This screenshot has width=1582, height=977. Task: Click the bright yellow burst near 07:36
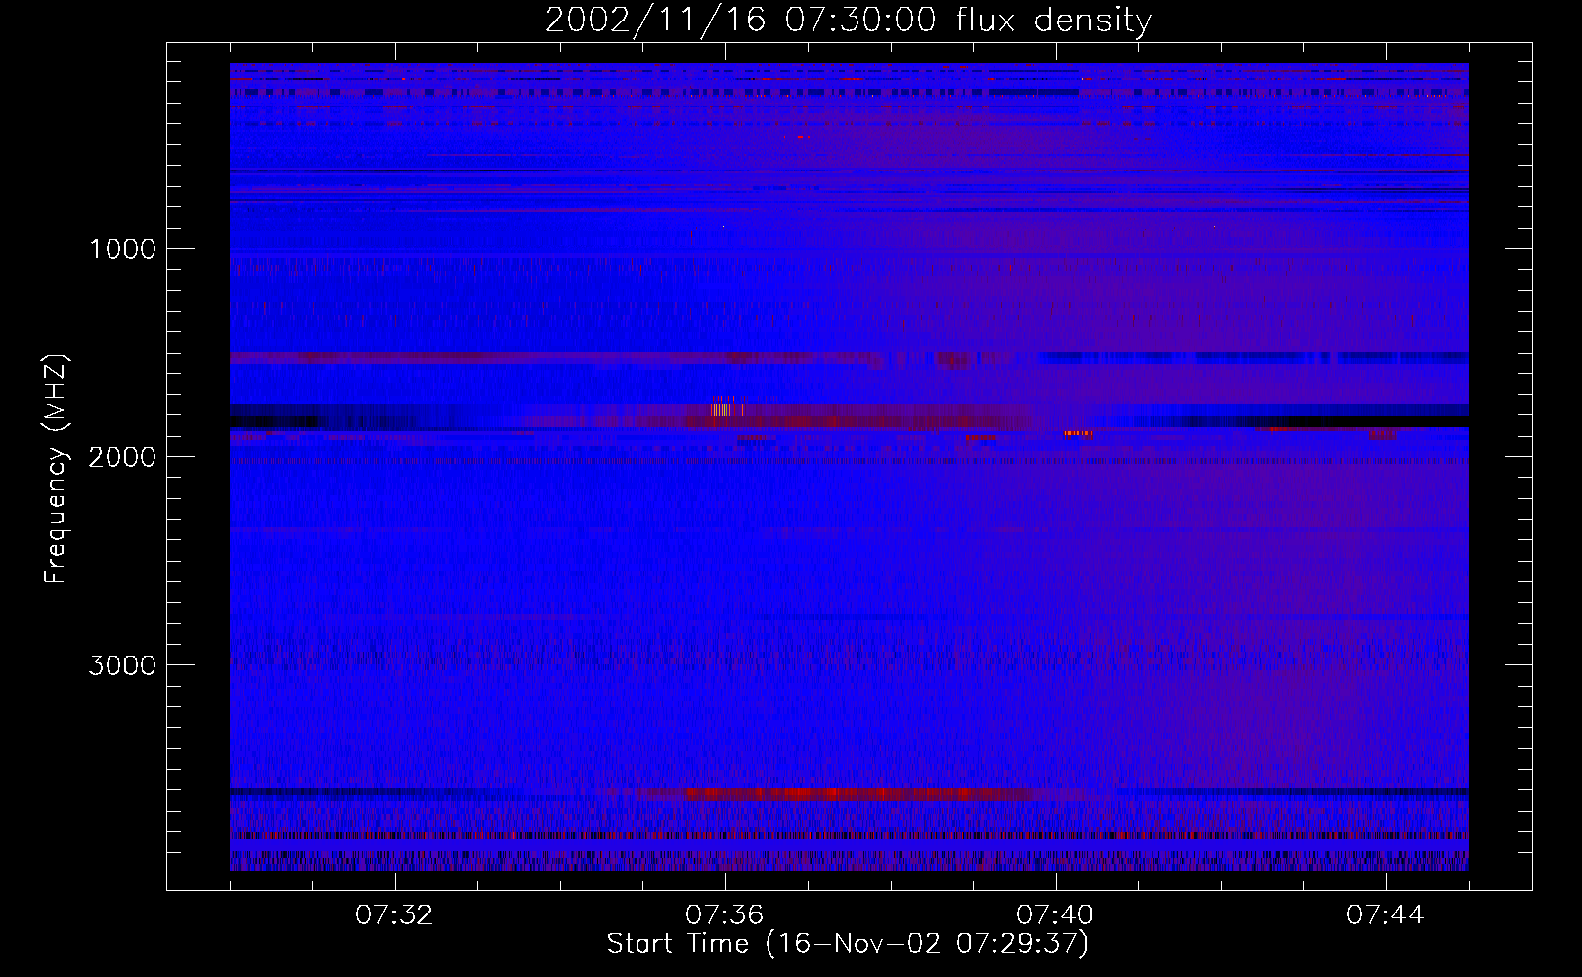(x=724, y=409)
